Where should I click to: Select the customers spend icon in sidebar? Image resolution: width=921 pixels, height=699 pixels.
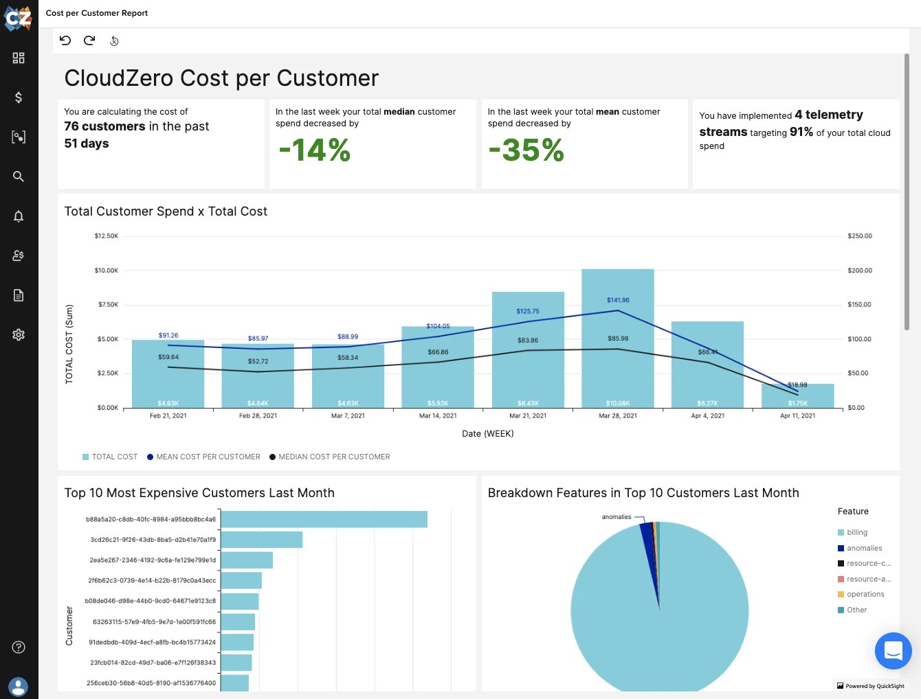18,255
